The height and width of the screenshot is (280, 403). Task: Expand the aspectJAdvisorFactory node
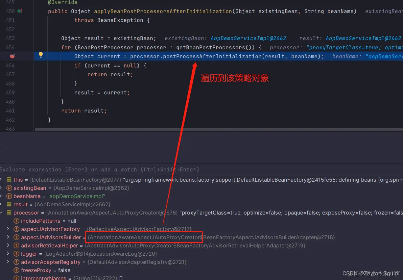(x=8, y=229)
